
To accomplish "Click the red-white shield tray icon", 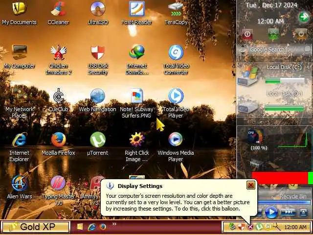I will [x=241, y=227].
